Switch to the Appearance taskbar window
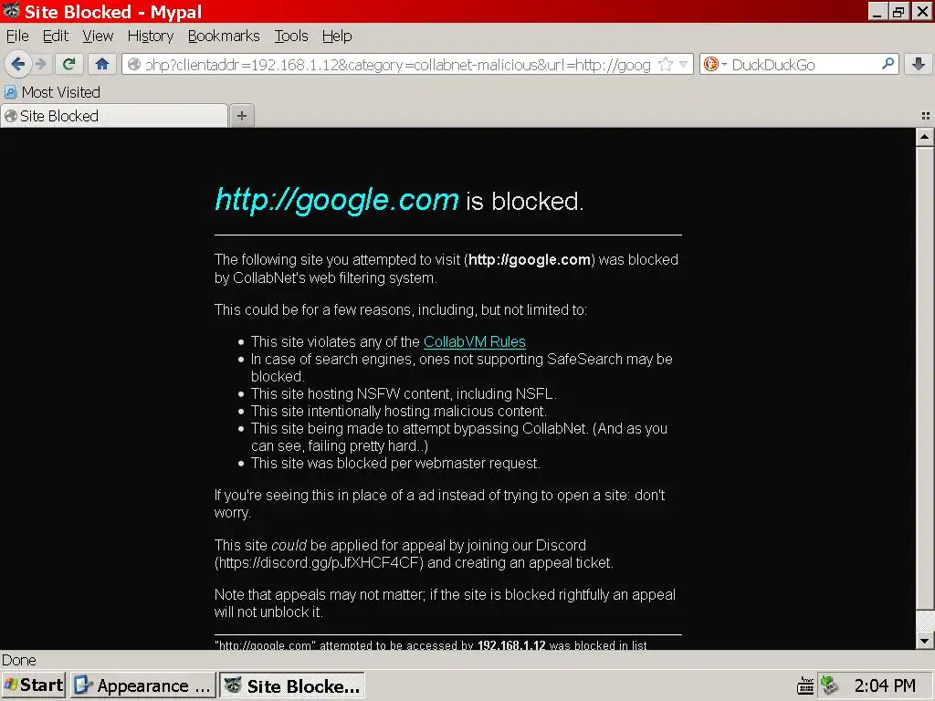Viewport: 935px width, 701px height. point(142,685)
